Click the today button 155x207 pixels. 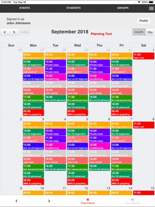(24, 32)
